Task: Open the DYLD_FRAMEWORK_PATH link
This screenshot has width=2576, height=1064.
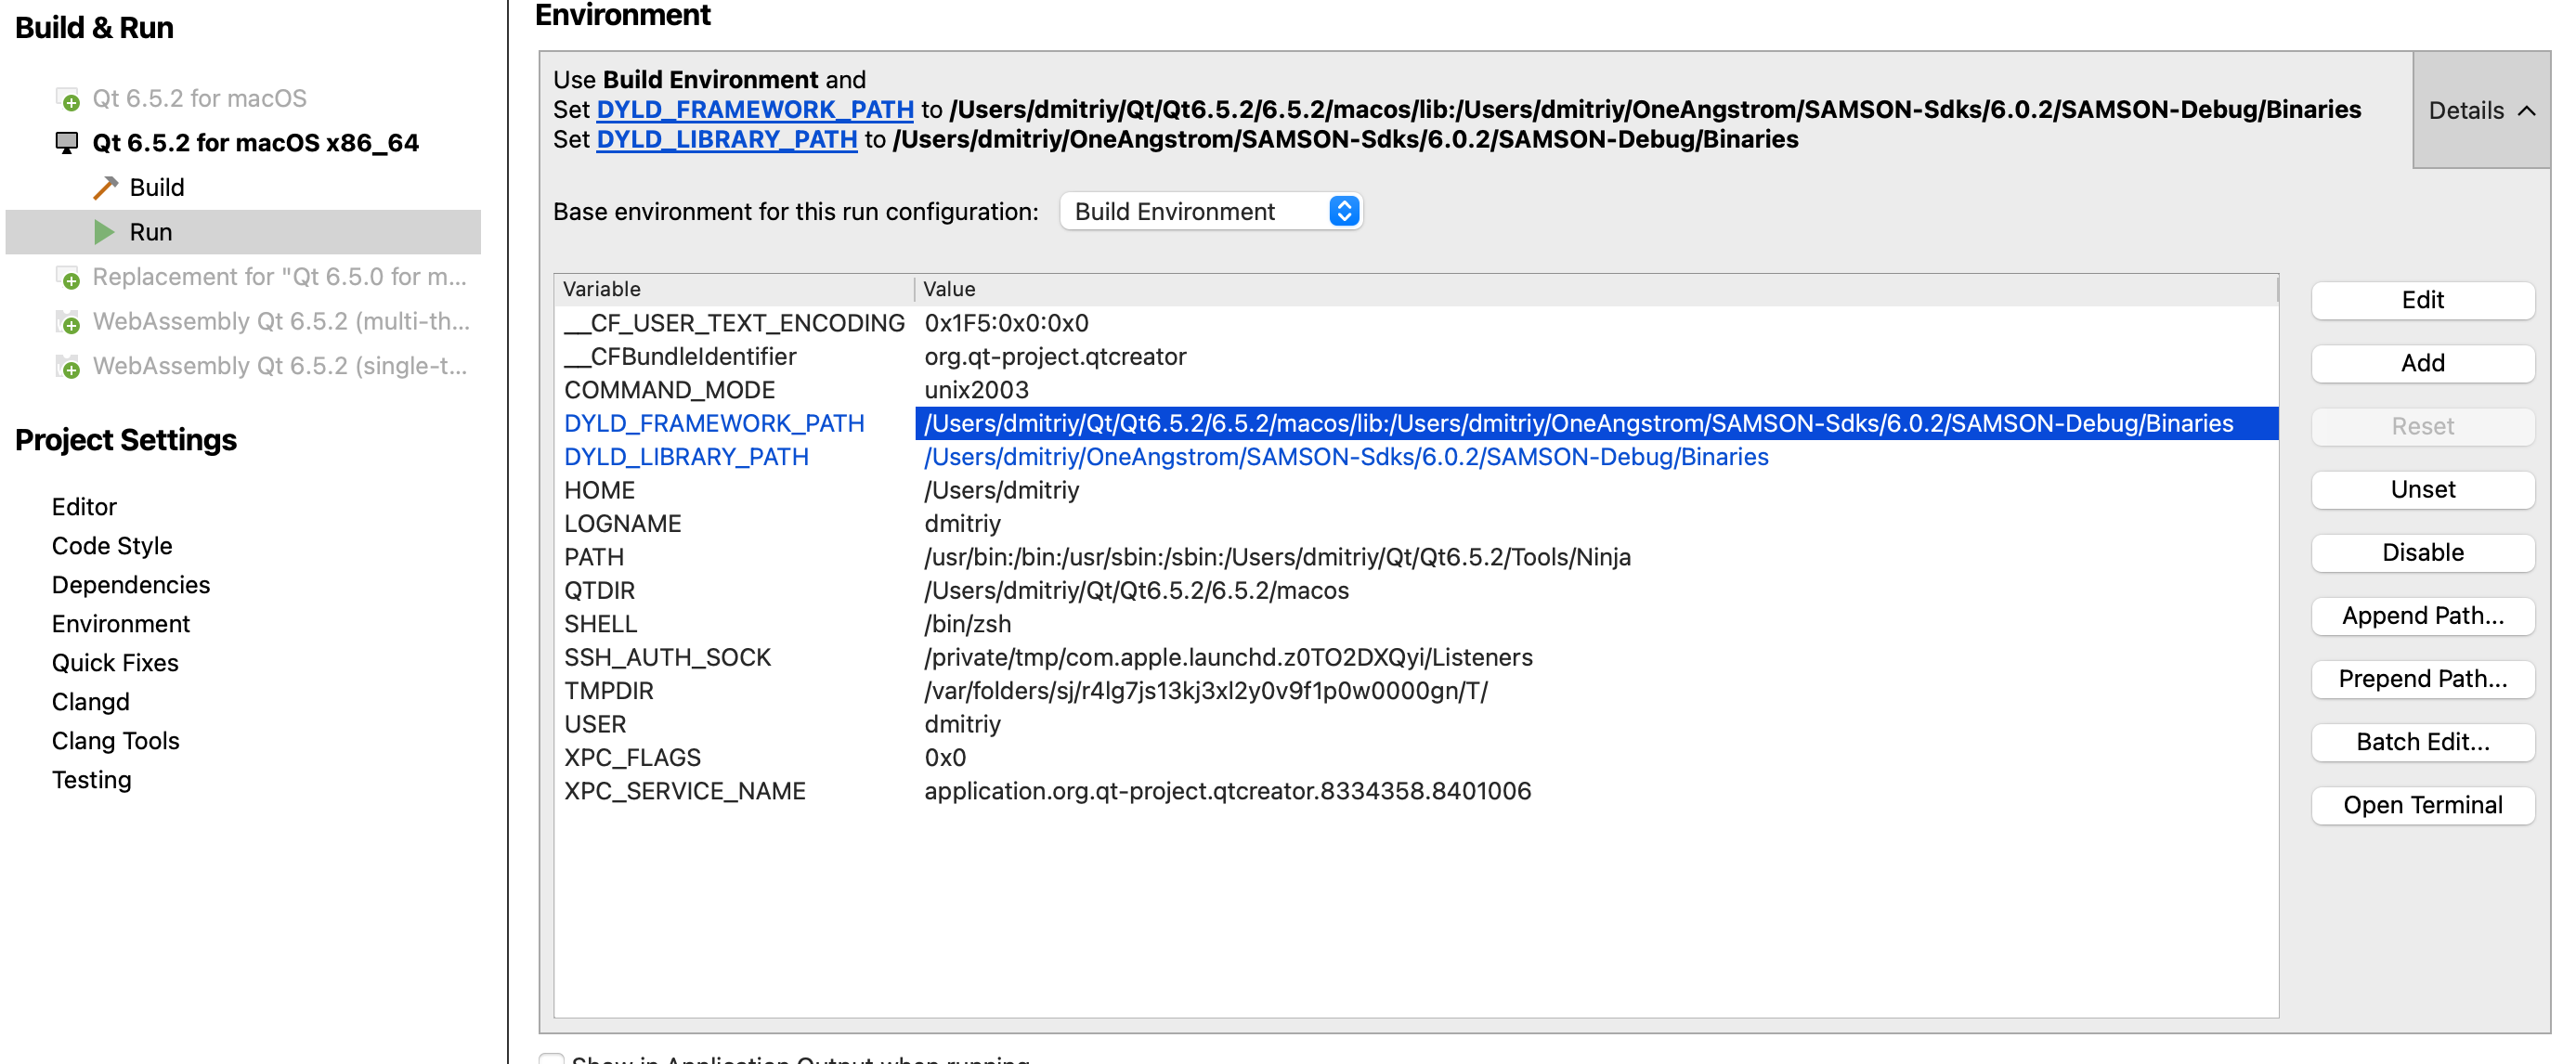Action: [x=755, y=110]
